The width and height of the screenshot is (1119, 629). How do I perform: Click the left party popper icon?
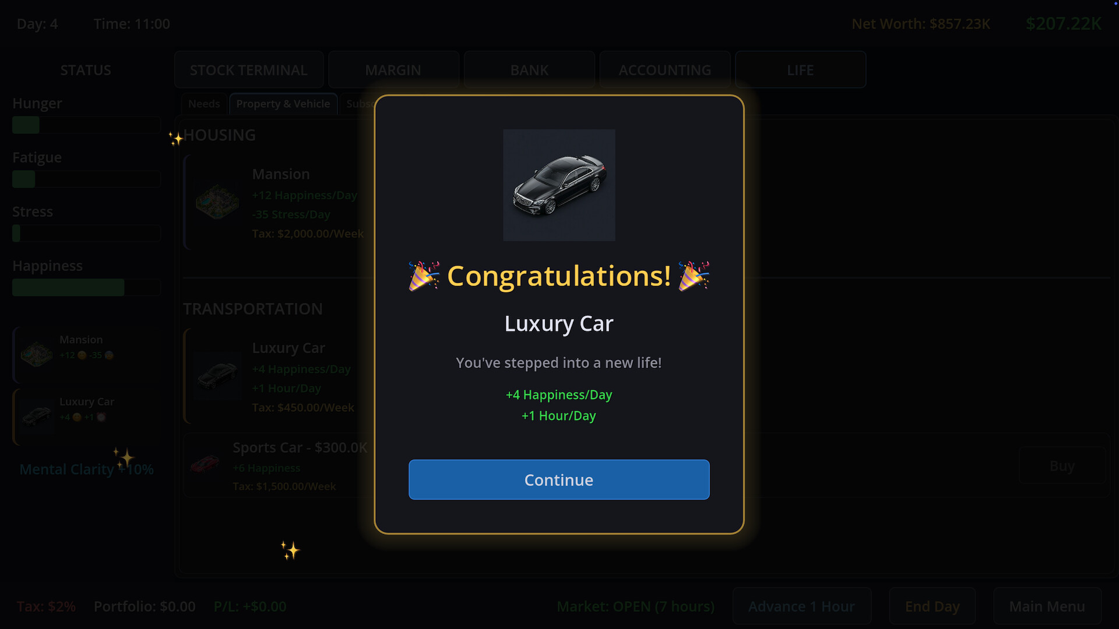[x=424, y=276]
